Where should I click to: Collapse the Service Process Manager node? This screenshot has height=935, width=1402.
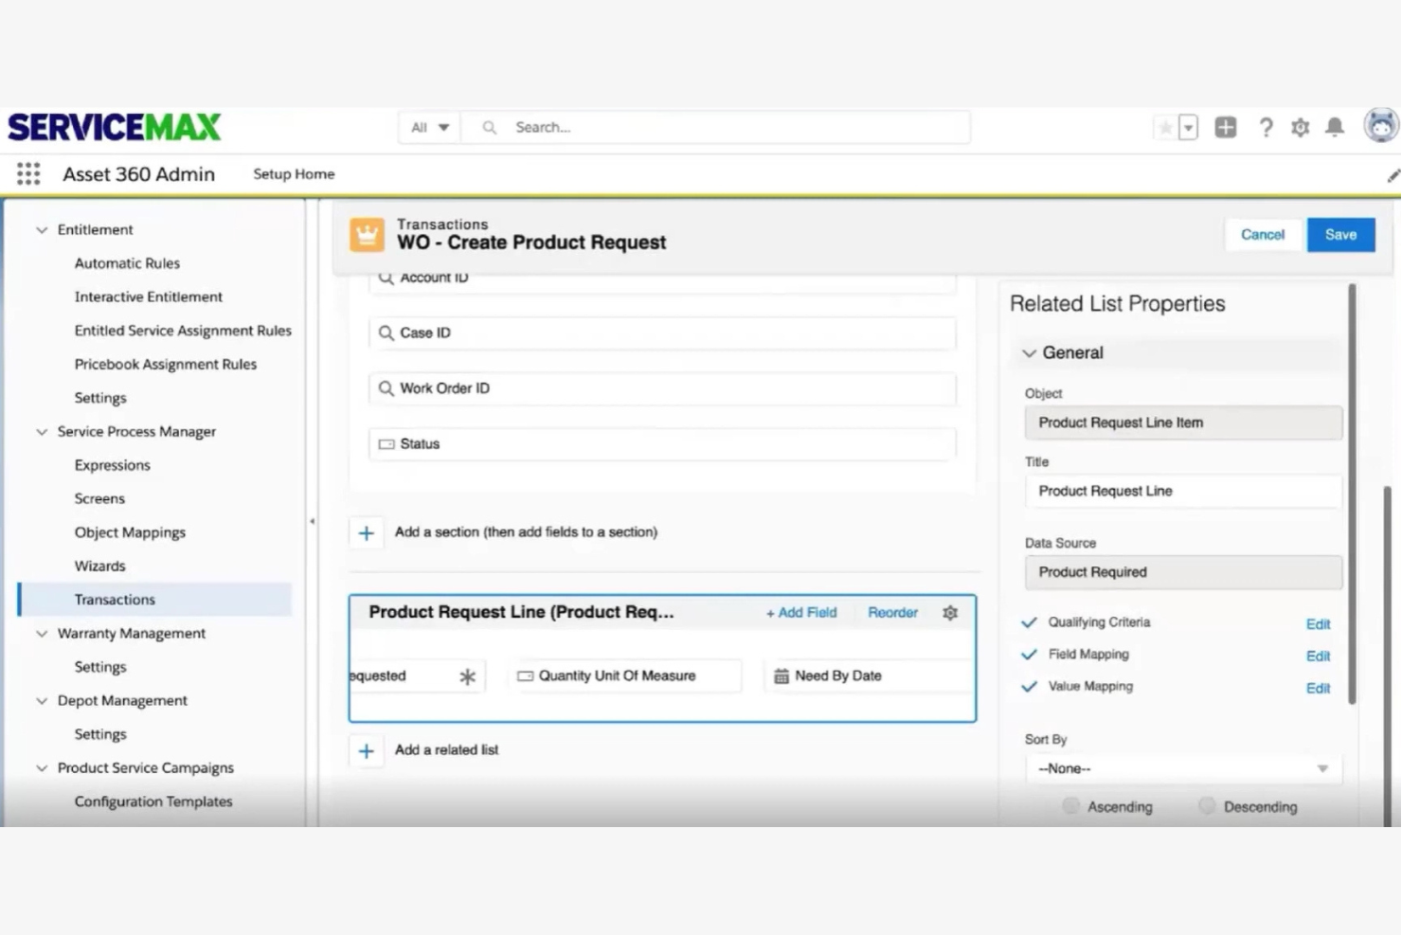point(42,432)
